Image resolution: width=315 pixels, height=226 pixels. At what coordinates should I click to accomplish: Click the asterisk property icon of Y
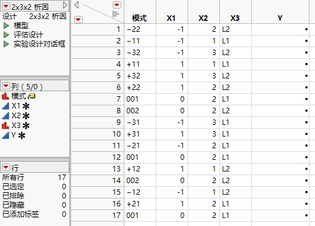pyautogui.click(x=21, y=135)
